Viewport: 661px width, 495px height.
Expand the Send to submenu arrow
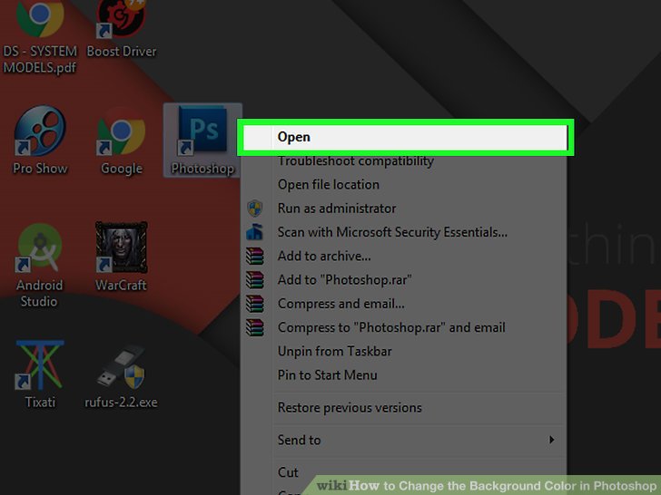click(x=551, y=440)
